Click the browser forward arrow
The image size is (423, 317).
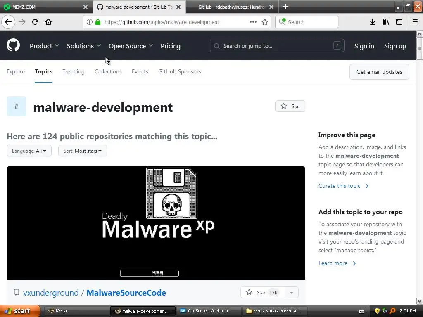[22, 22]
